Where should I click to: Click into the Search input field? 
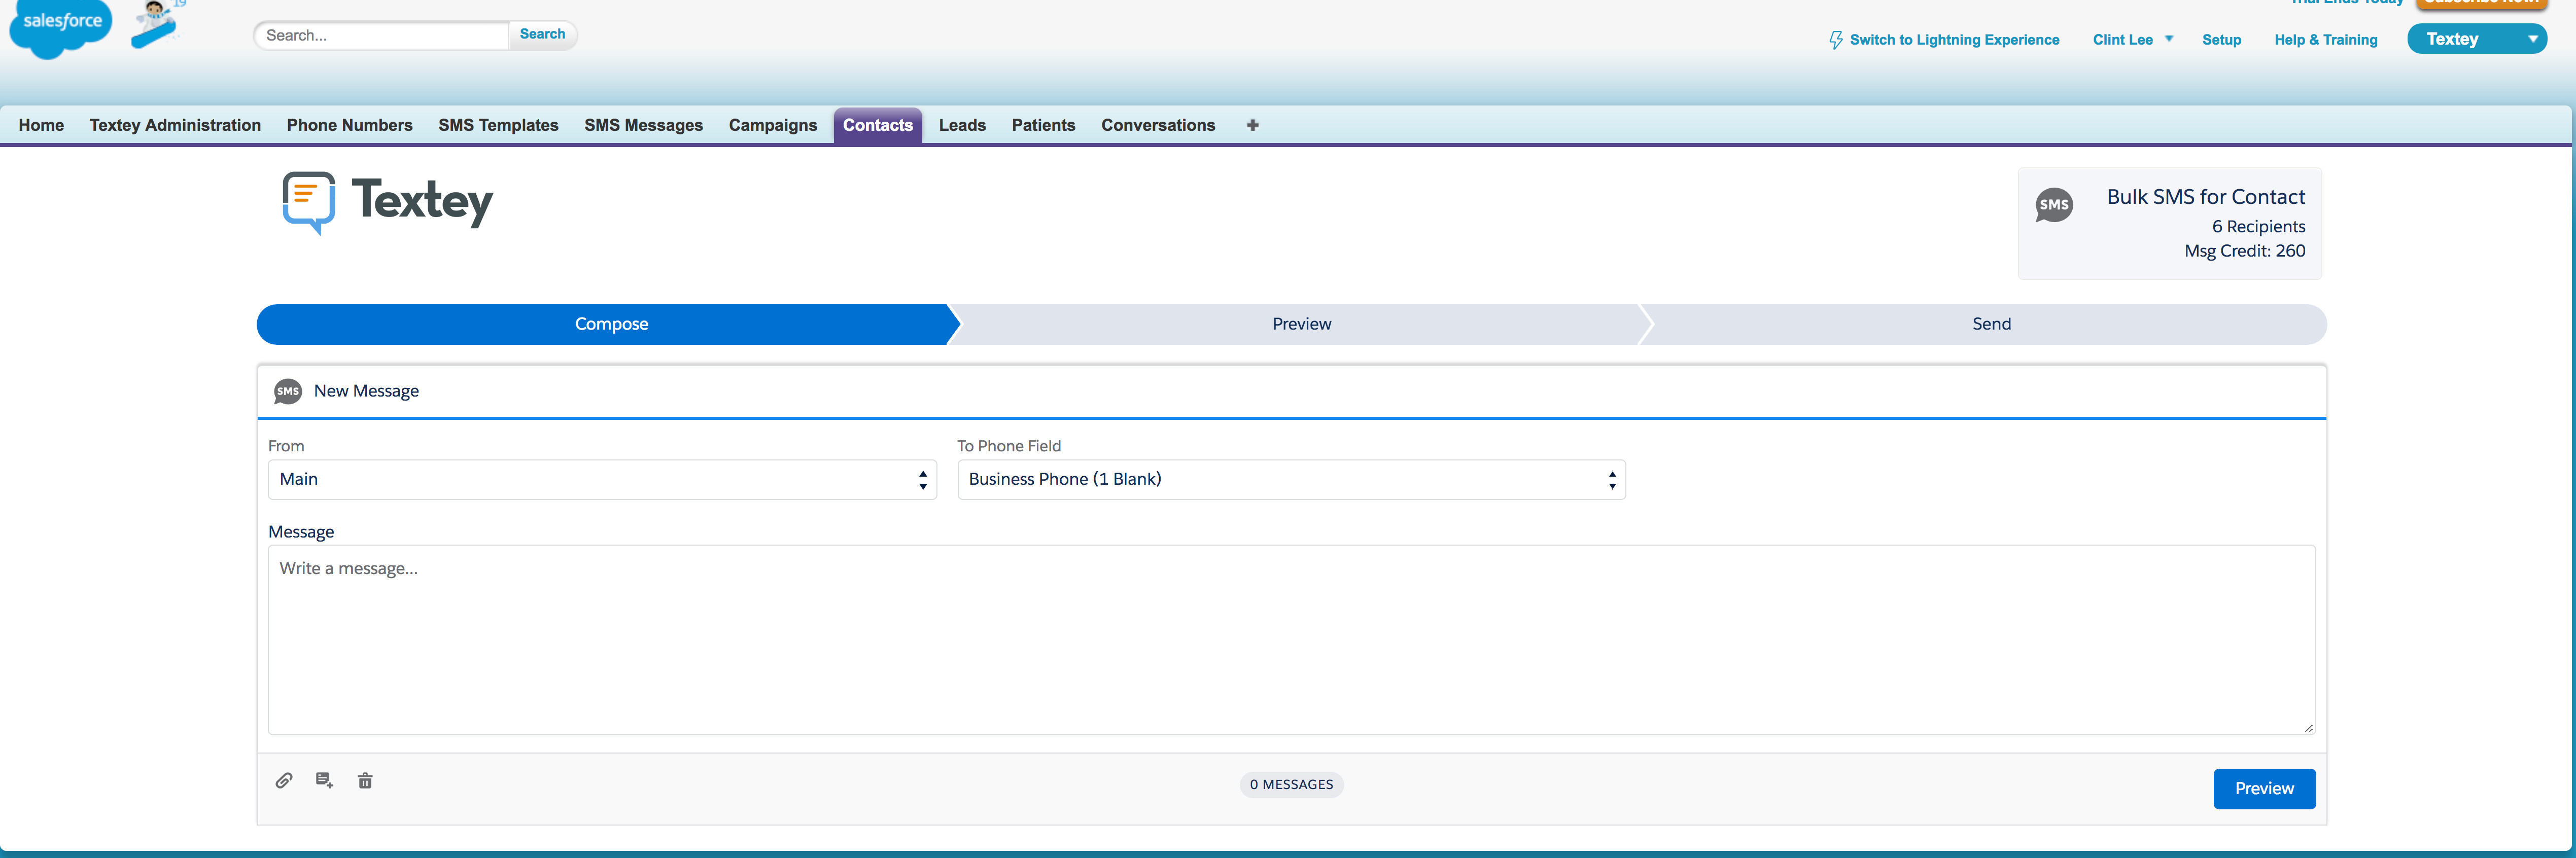coord(383,35)
